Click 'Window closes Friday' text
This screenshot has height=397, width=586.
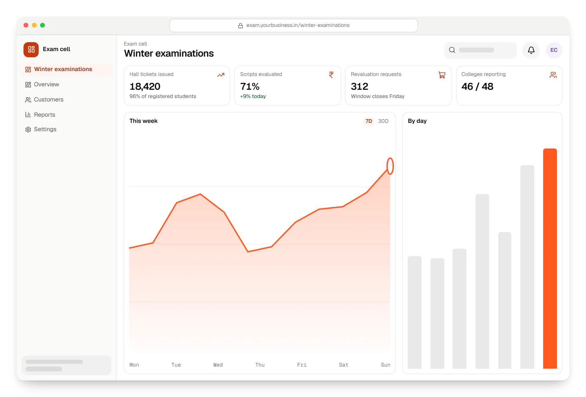point(378,96)
